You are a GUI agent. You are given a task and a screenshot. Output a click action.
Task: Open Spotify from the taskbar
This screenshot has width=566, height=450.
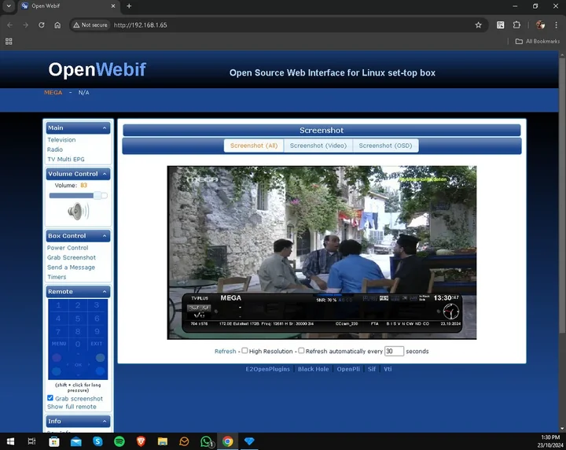pos(119,441)
